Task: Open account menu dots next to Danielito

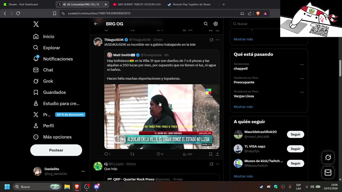Action: coord(83,171)
